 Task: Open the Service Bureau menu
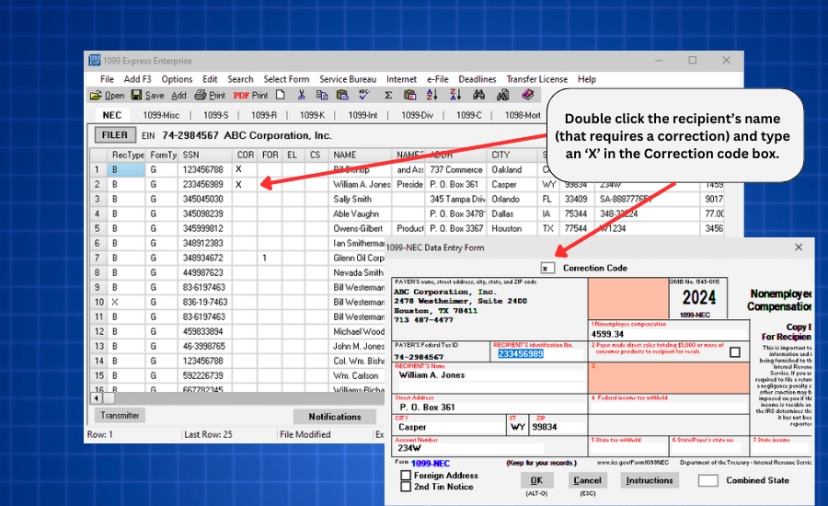[348, 79]
